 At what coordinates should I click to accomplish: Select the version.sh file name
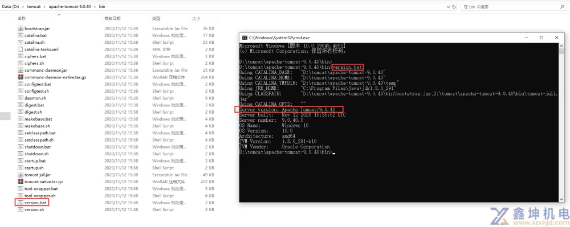pos(34,209)
